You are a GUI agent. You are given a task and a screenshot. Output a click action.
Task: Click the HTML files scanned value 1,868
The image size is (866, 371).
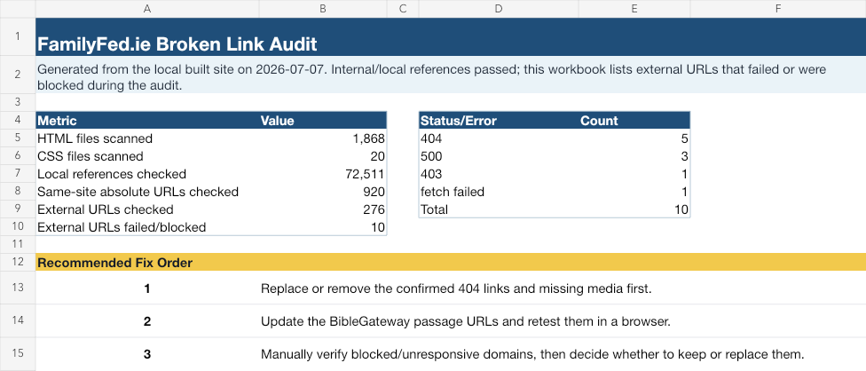coord(323,138)
